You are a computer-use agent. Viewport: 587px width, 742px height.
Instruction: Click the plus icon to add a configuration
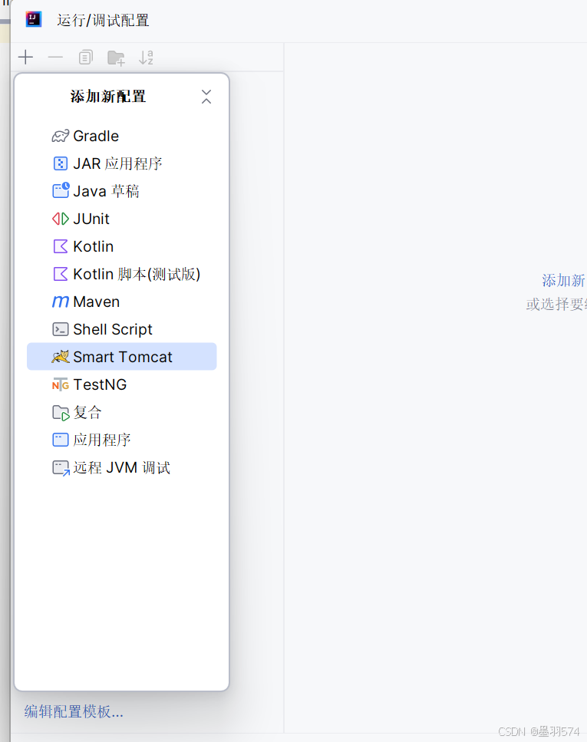tap(25, 58)
